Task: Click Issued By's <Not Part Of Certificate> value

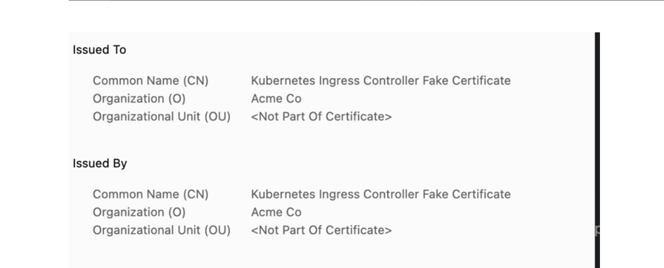Action: (x=321, y=230)
